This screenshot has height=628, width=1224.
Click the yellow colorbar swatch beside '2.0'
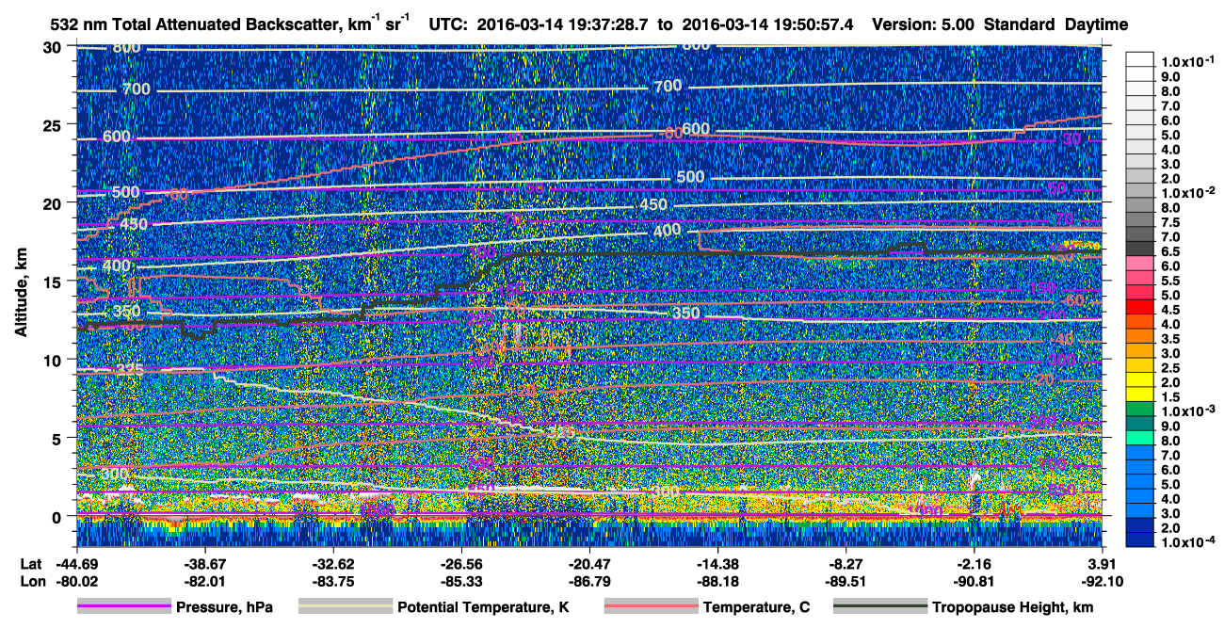(x=1139, y=378)
